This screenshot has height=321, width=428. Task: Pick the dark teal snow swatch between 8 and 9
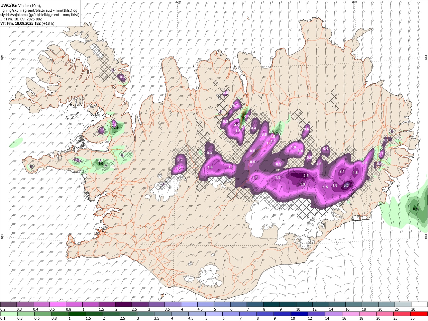click(271, 304)
